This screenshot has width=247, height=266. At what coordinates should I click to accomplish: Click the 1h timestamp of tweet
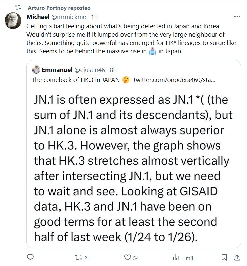tap(94, 16)
